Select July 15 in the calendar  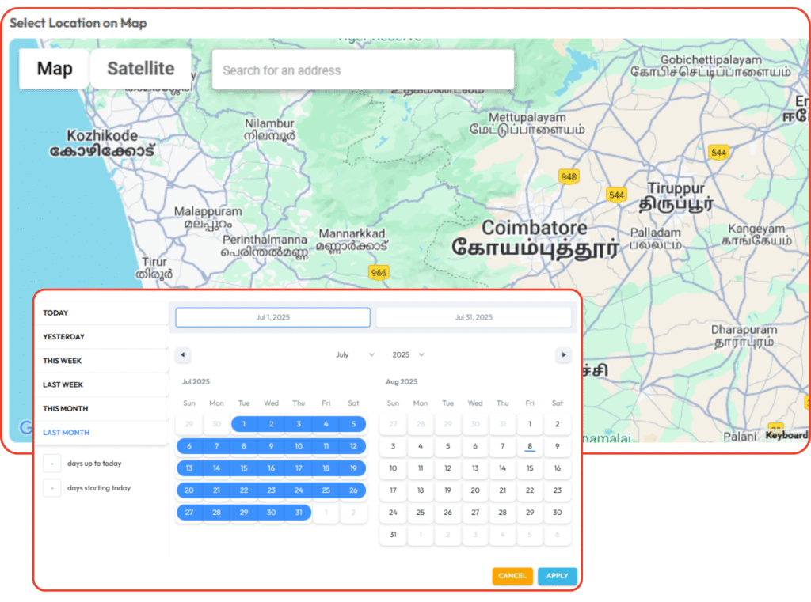(244, 468)
